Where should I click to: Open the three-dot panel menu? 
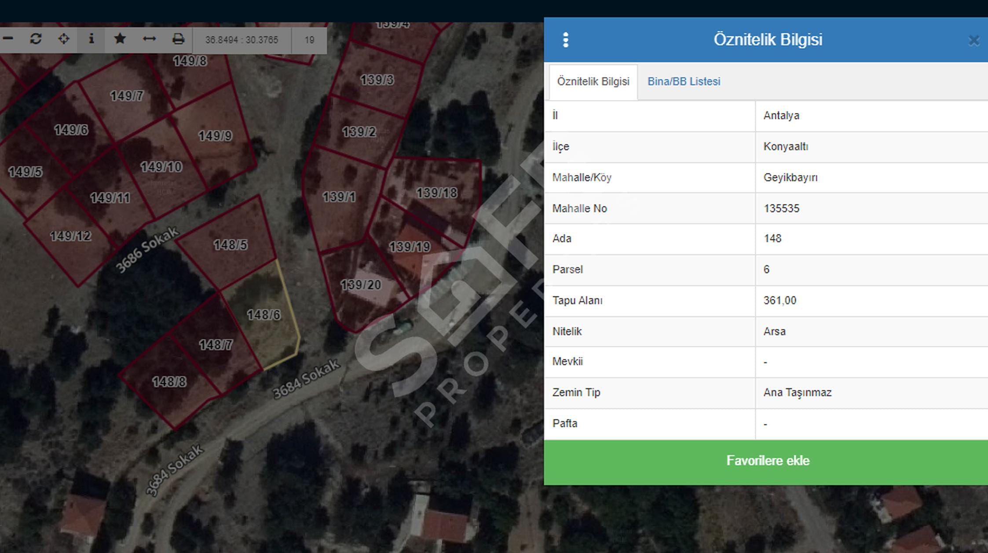point(566,40)
